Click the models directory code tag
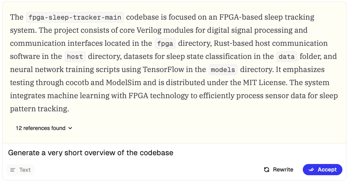The image size is (348, 183). pyautogui.click(x=223, y=70)
